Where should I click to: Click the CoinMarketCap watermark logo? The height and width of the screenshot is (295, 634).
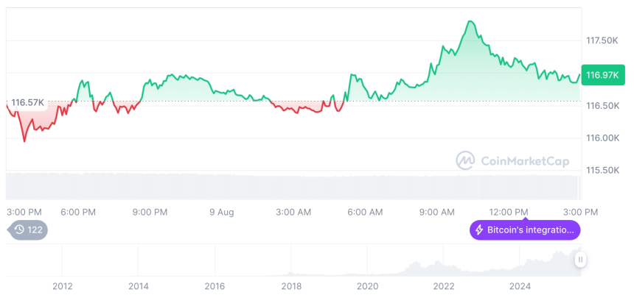pyautogui.click(x=465, y=160)
